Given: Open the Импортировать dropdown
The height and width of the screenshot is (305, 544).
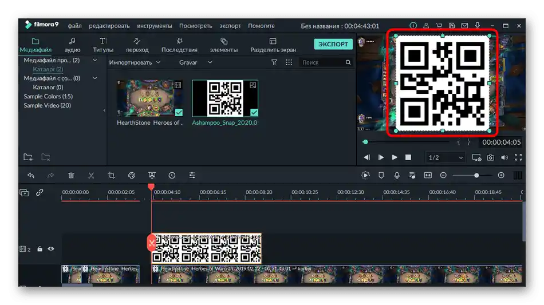Looking at the screenshot, I should coord(135,62).
